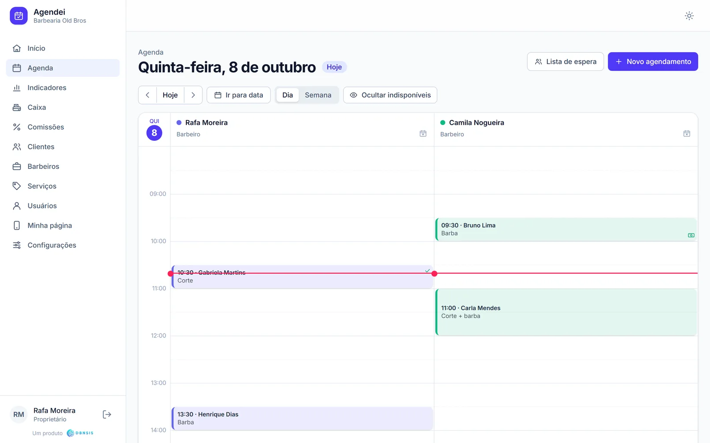Click the Camila Nogueira column header name
This screenshot has width=710, height=443.
(477, 123)
